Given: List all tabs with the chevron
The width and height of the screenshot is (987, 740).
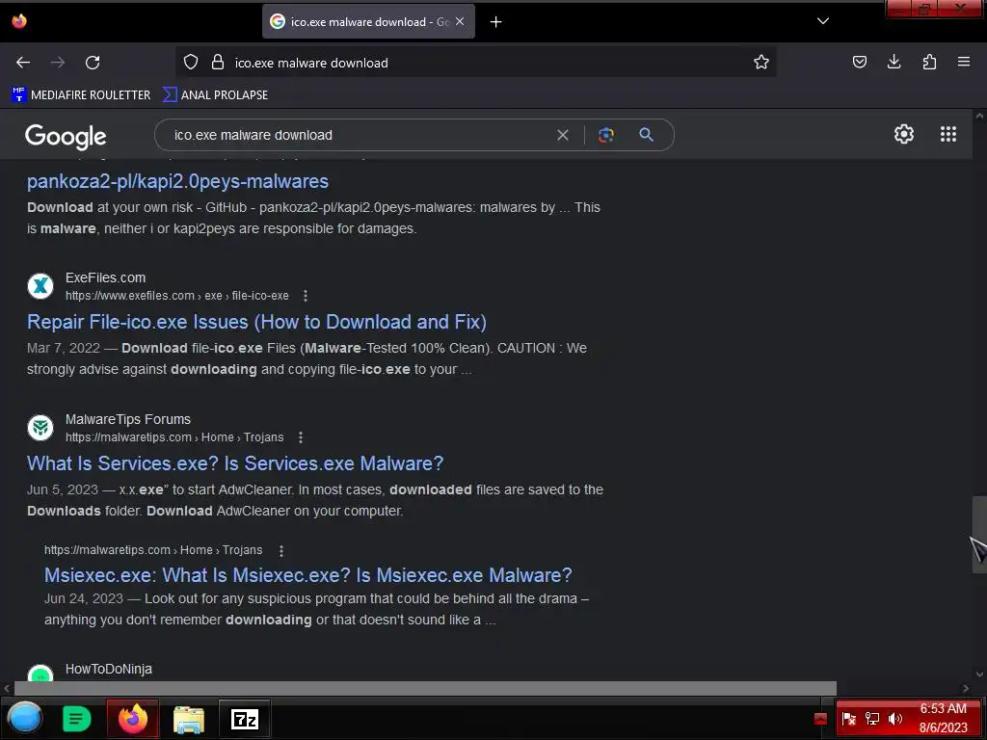Looking at the screenshot, I should tap(823, 21).
